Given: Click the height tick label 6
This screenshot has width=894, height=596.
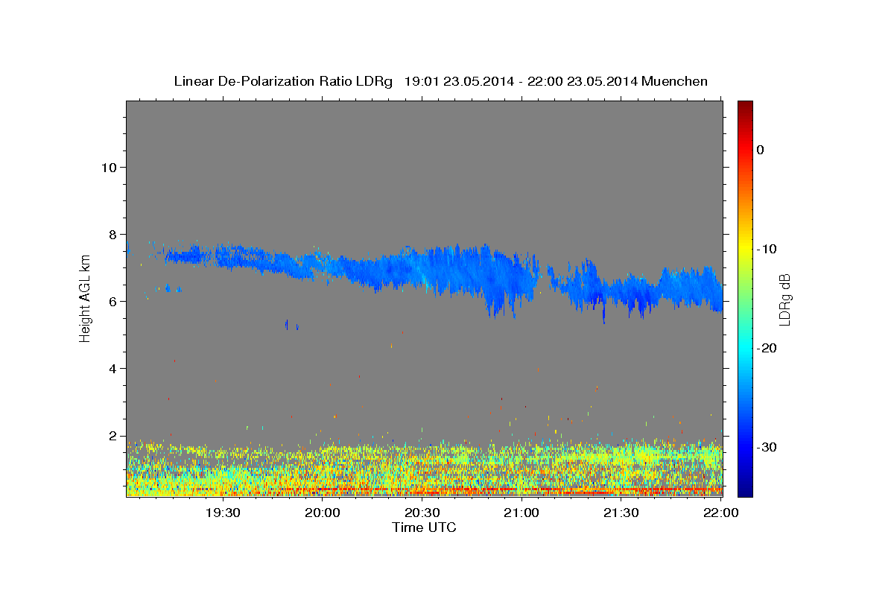Looking at the screenshot, I should [x=113, y=301].
